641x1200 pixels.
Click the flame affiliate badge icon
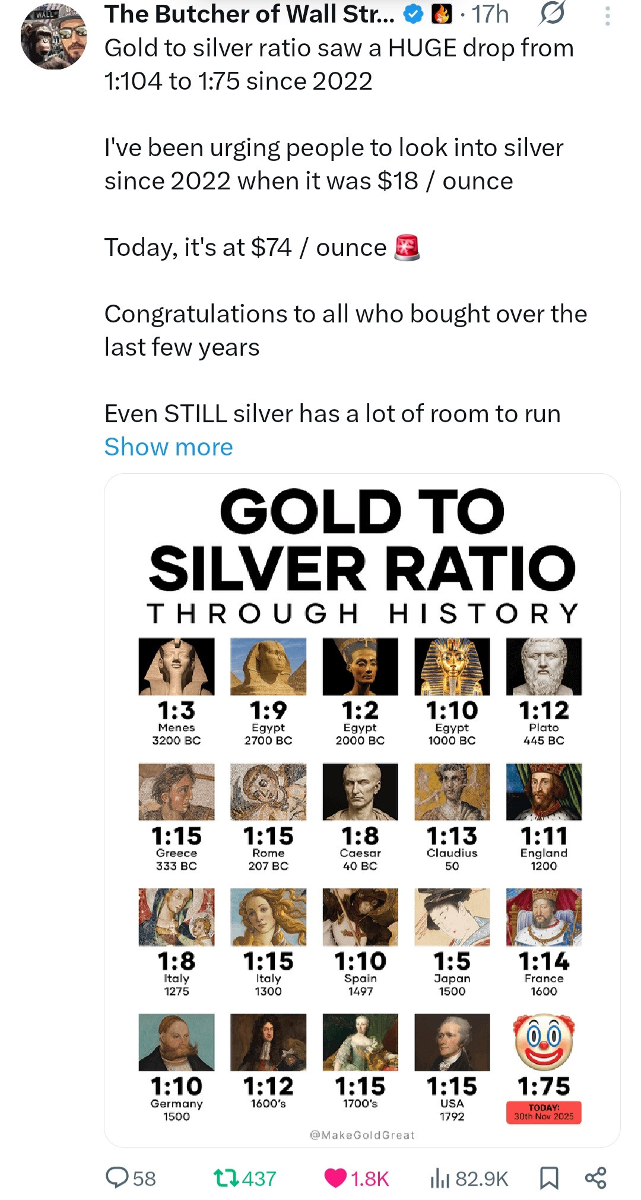440,14
